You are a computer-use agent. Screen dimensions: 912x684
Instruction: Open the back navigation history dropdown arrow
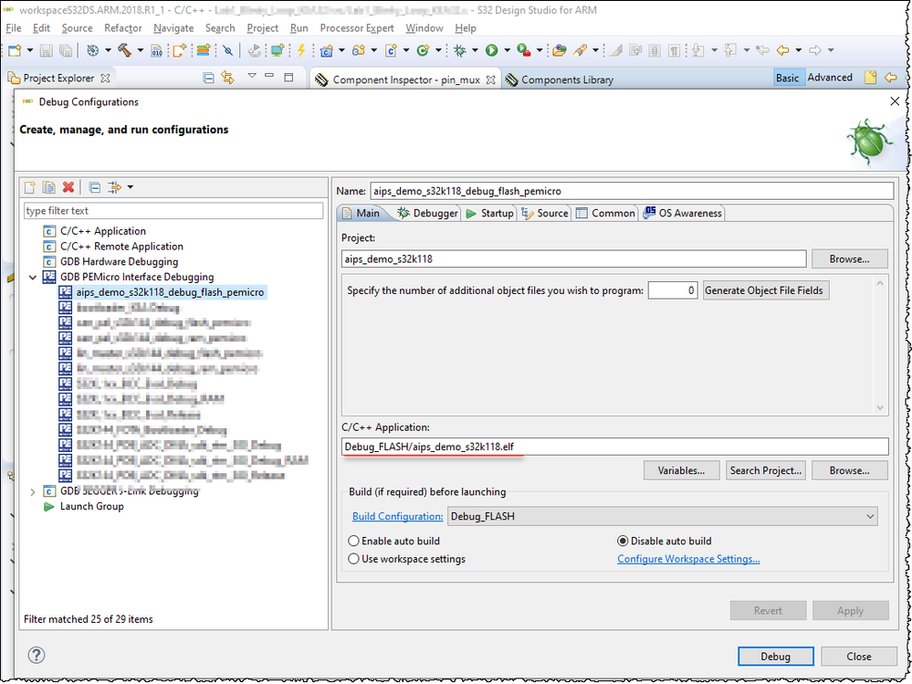[798, 50]
